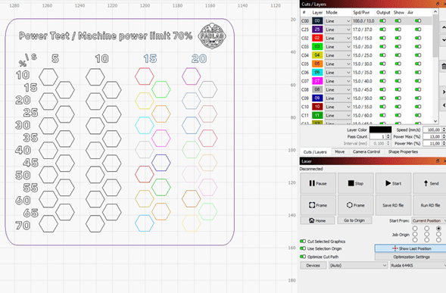Click the Power Max (%) field
Viewport: 446px width, 293px height.
tap(432, 136)
